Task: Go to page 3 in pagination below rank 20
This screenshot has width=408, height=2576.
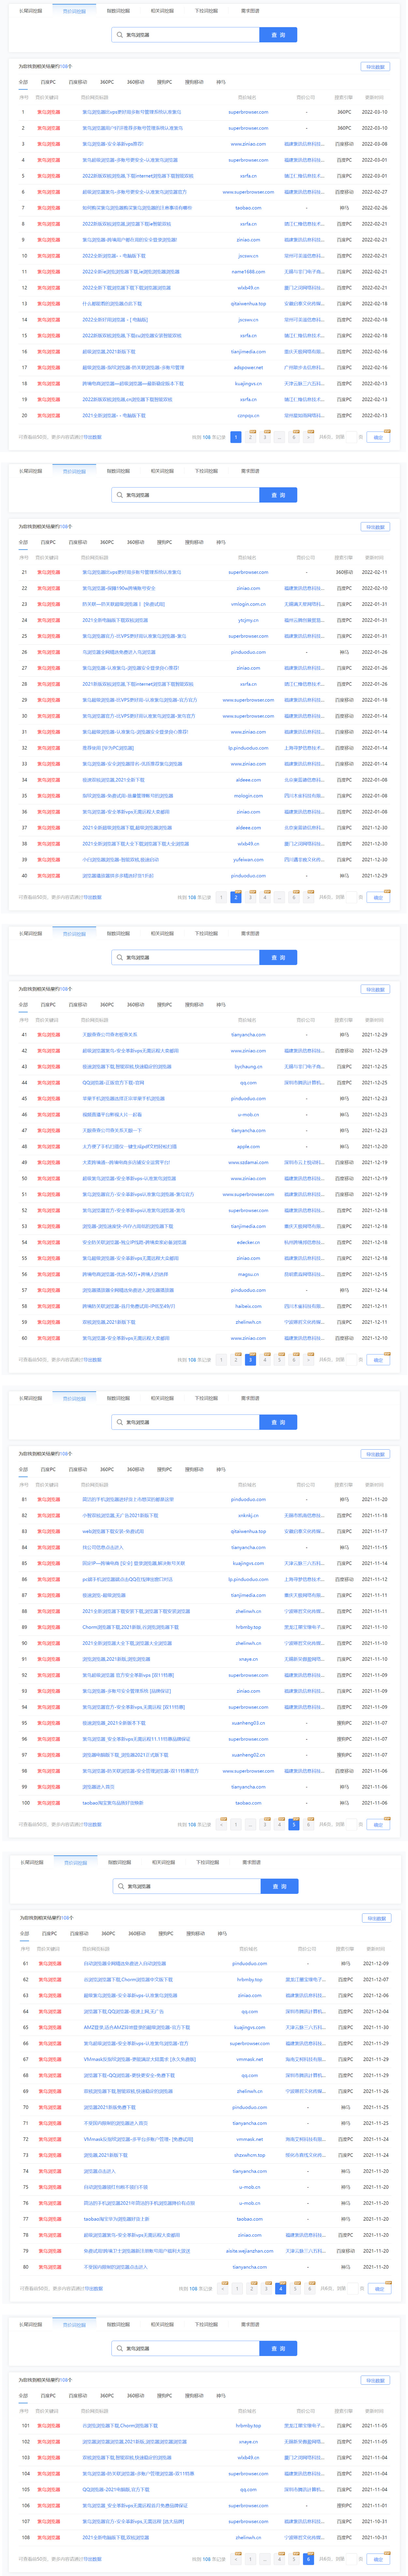Action: pyautogui.click(x=265, y=437)
